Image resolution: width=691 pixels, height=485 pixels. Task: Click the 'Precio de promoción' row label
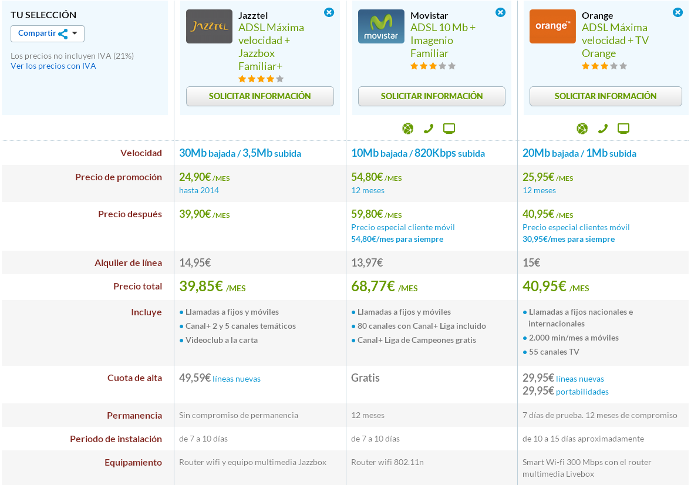(119, 177)
